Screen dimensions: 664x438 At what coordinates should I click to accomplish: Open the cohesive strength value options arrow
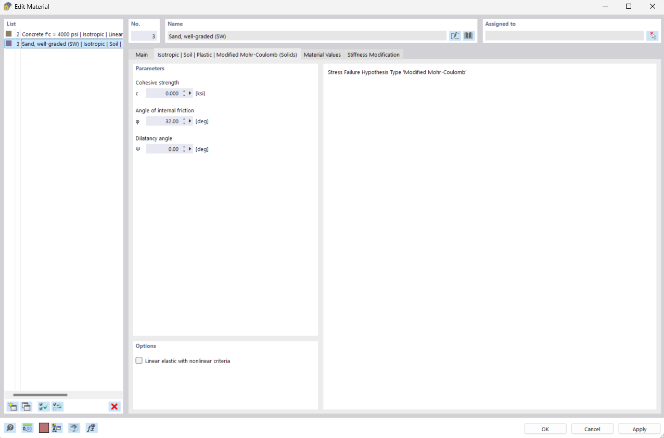(189, 93)
